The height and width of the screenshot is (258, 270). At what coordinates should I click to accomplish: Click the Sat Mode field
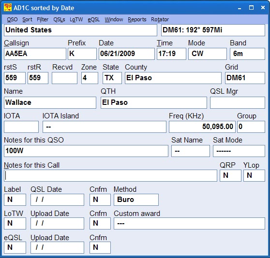click(x=239, y=151)
